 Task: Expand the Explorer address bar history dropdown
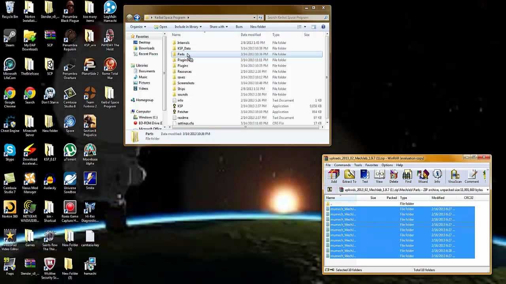pos(254,17)
